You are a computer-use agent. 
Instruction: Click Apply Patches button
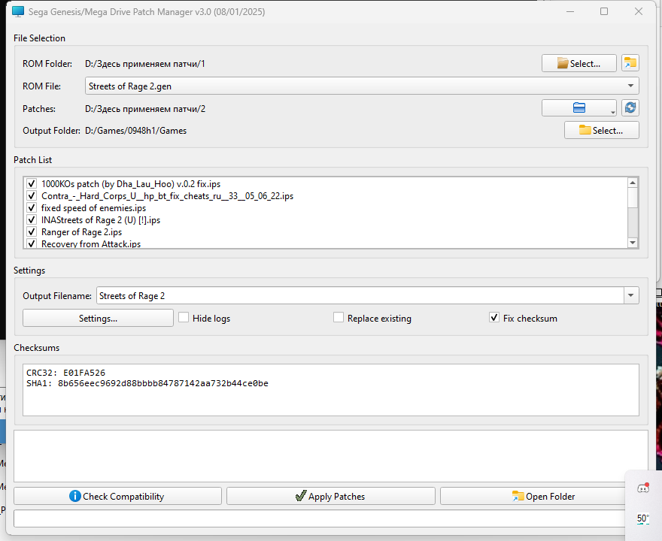pyautogui.click(x=330, y=497)
